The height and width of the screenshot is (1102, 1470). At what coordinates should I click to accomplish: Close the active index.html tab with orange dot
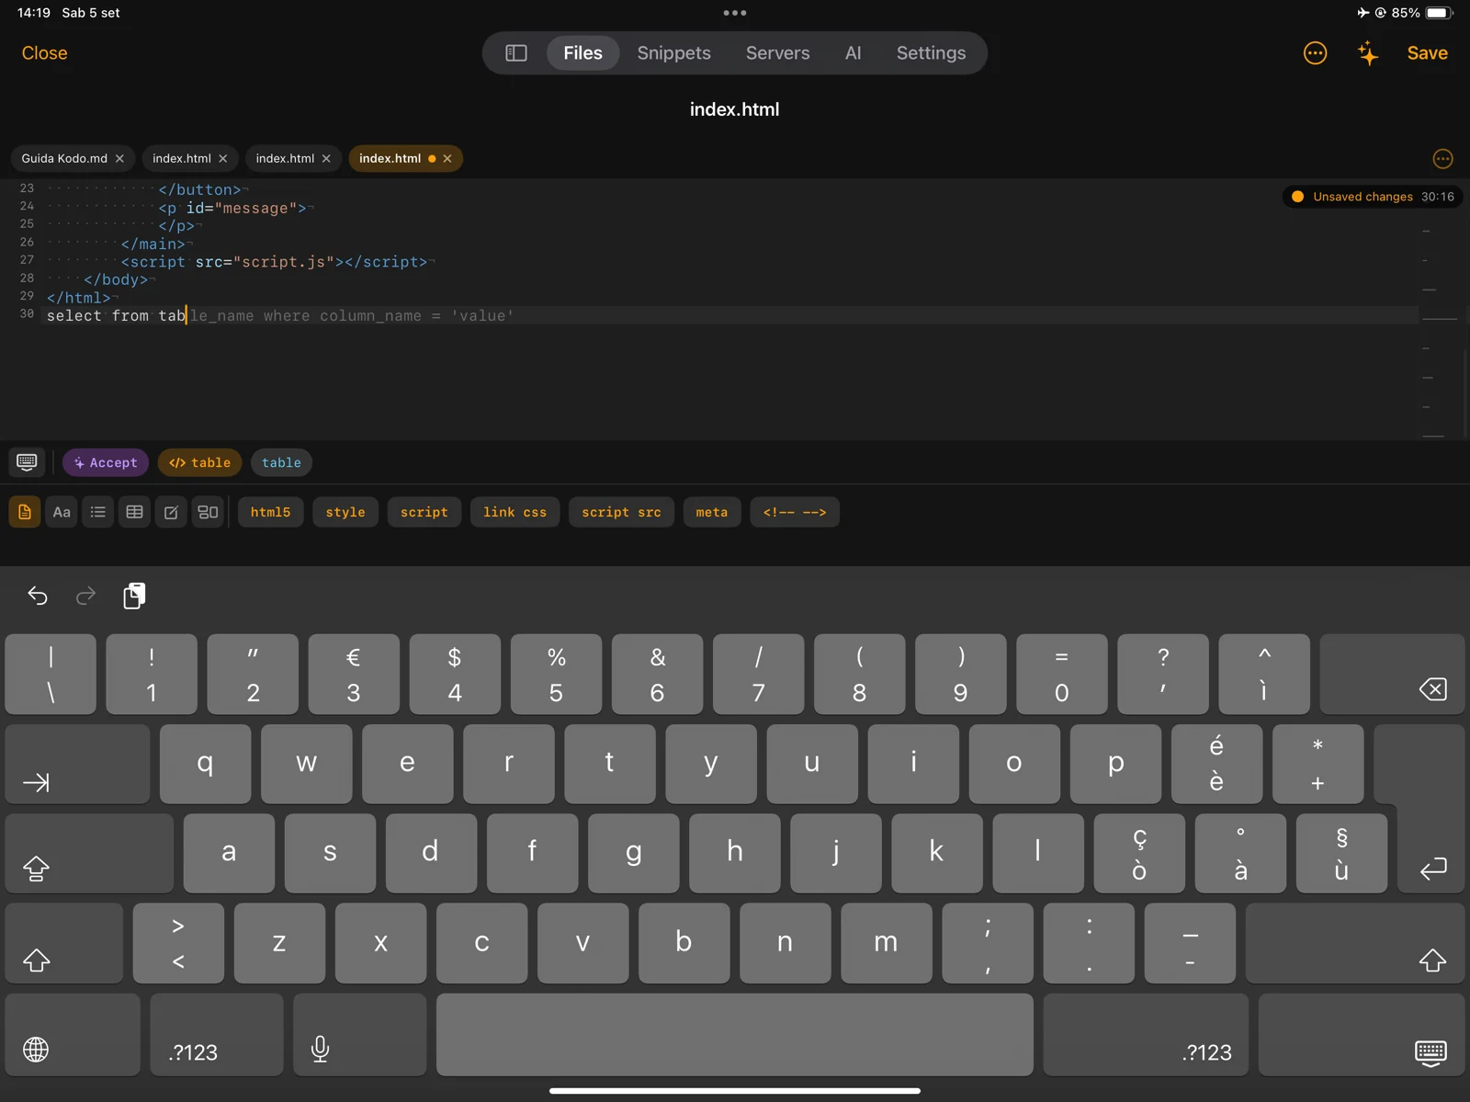coord(447,159)
